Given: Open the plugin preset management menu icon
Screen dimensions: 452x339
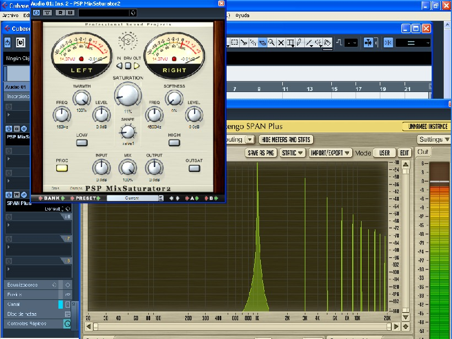Looking at the screenshot, I should tap(133, 13).
